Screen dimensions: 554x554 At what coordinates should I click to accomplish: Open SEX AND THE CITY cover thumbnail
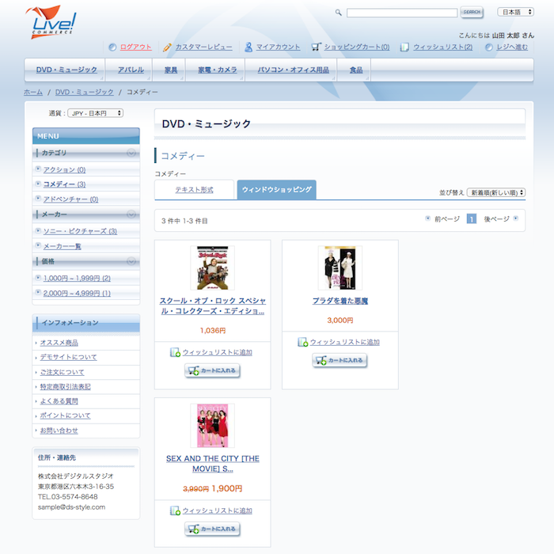click(x=212, y=425)
